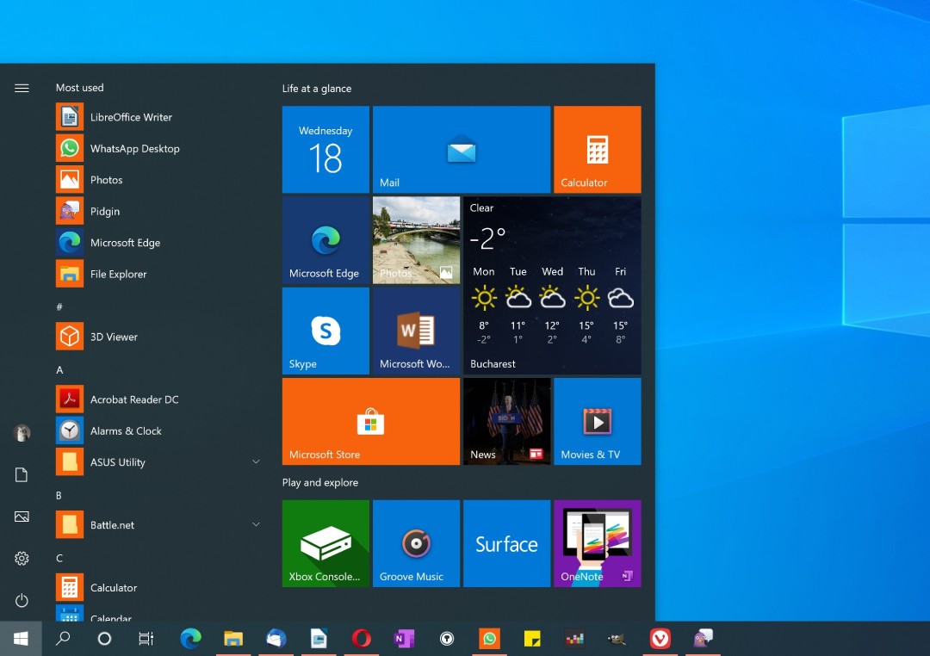Select the A letter group header
The width and height of the screenshot is (930, 656).
[59, 369]
